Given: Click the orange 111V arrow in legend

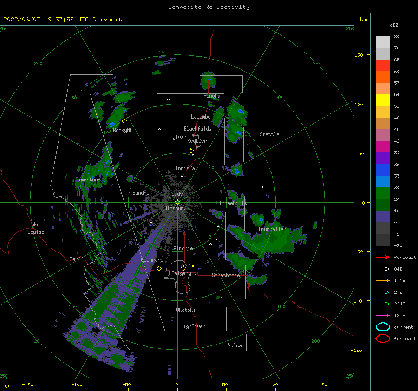Looking at the screenshot, I should (383, 280).
